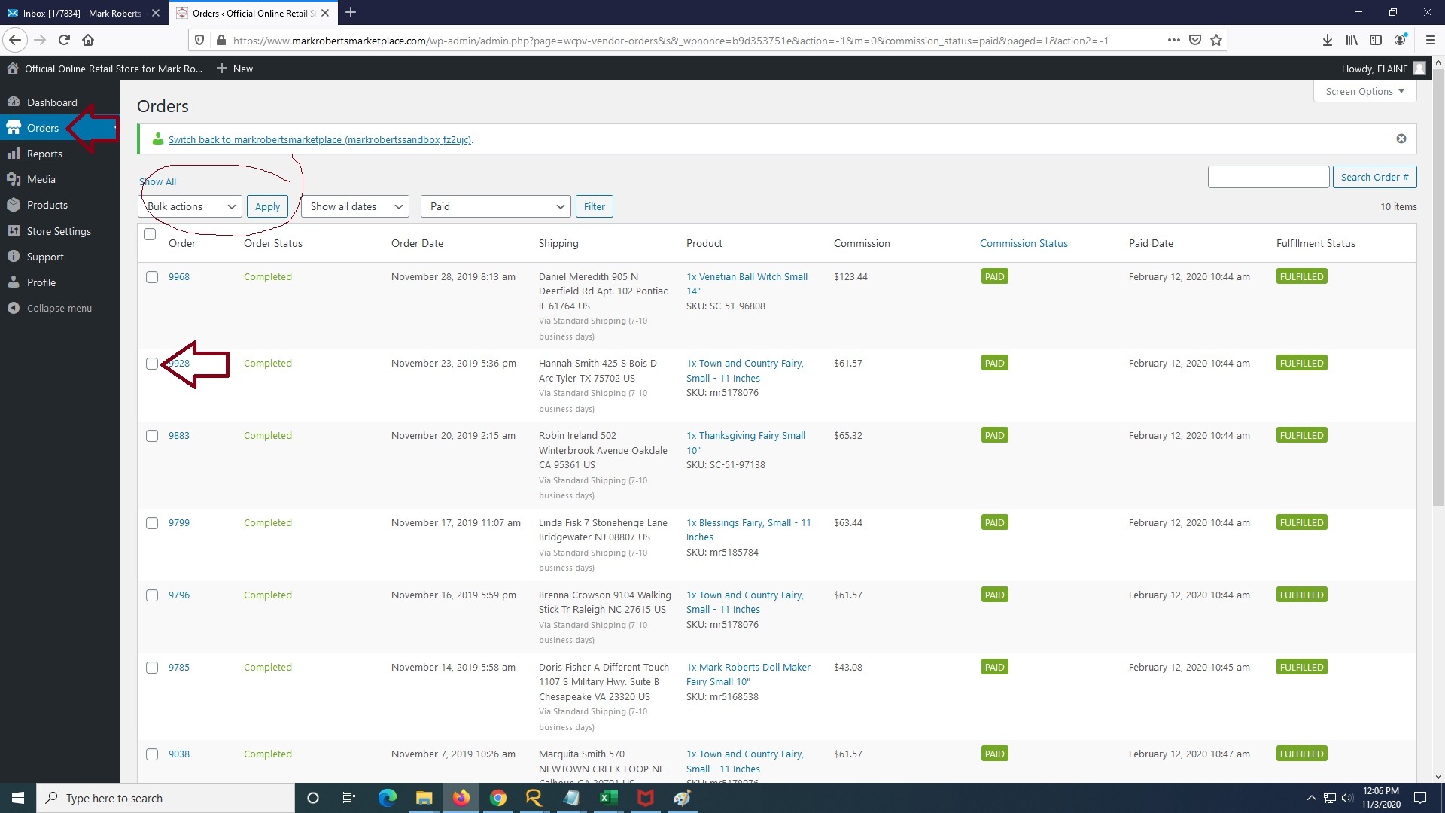Check the box for order 9038
The height and width of the screenshot is (813, 1445).
click(152, 754)
